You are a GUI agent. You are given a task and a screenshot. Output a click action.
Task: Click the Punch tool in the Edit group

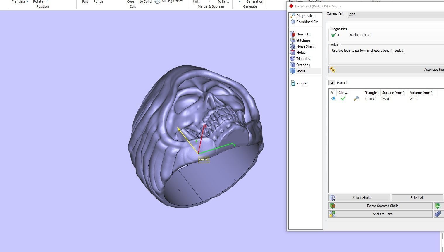pyautogui.click(x=98, y=1)
